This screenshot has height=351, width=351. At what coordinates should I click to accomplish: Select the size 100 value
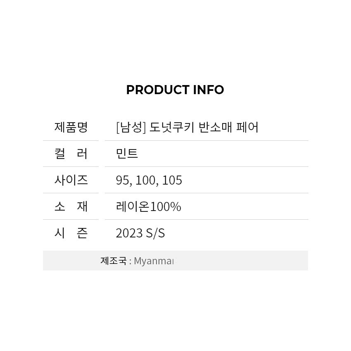[x=145, y=180]
